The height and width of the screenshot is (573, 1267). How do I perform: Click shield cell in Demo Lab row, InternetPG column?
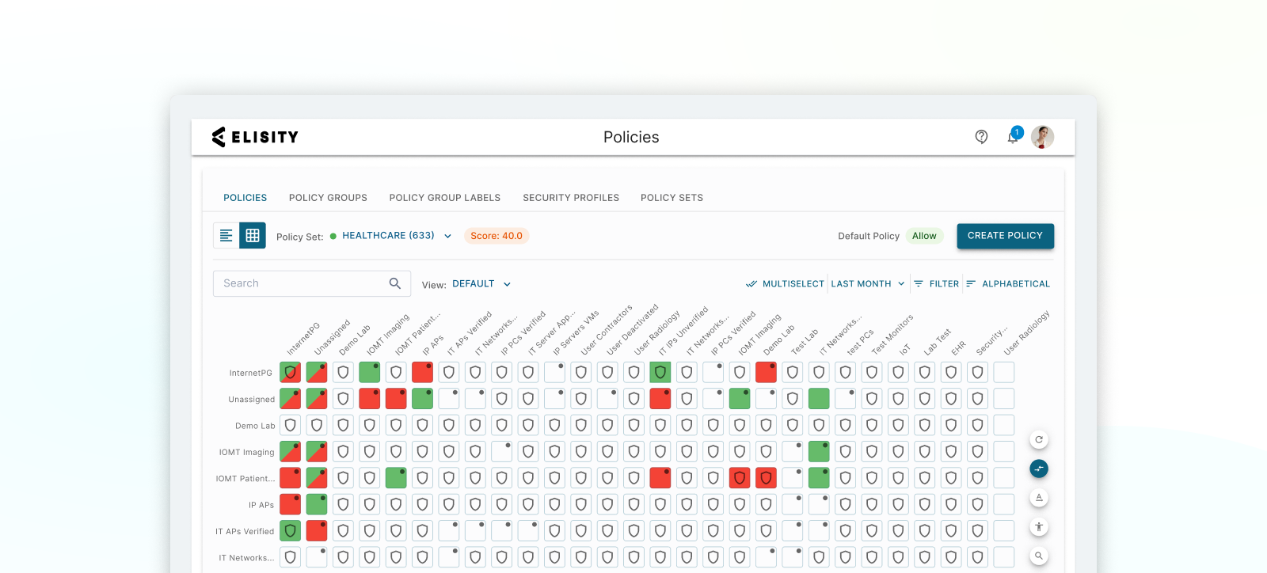click(291, 425)
